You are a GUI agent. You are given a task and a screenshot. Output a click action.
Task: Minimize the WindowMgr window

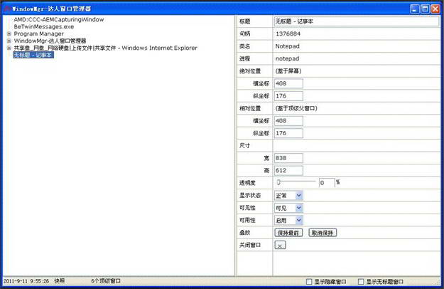[415, 9]
